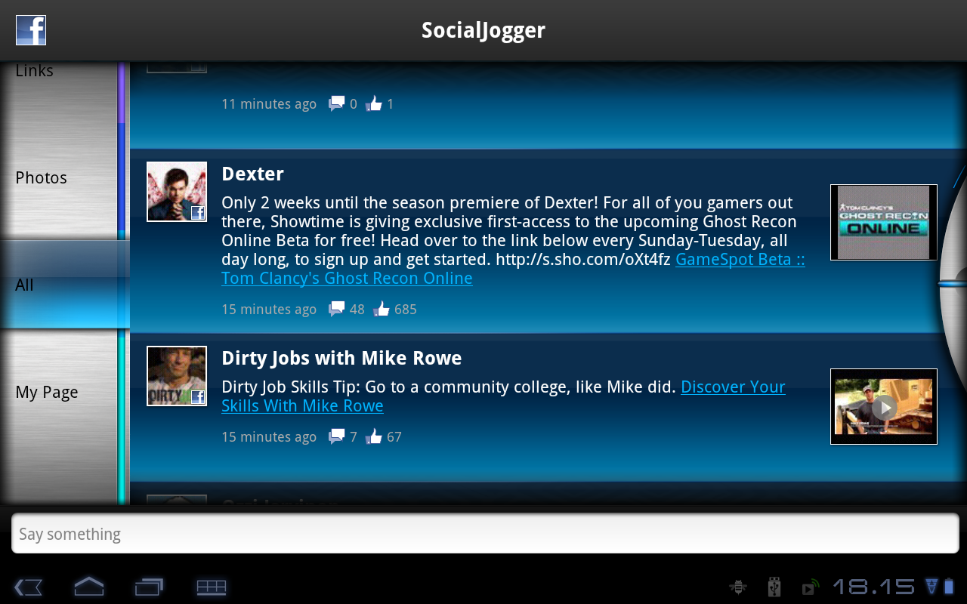Tap the Facebook logo icon in header
967x604 pixels.
pos(31,30)
